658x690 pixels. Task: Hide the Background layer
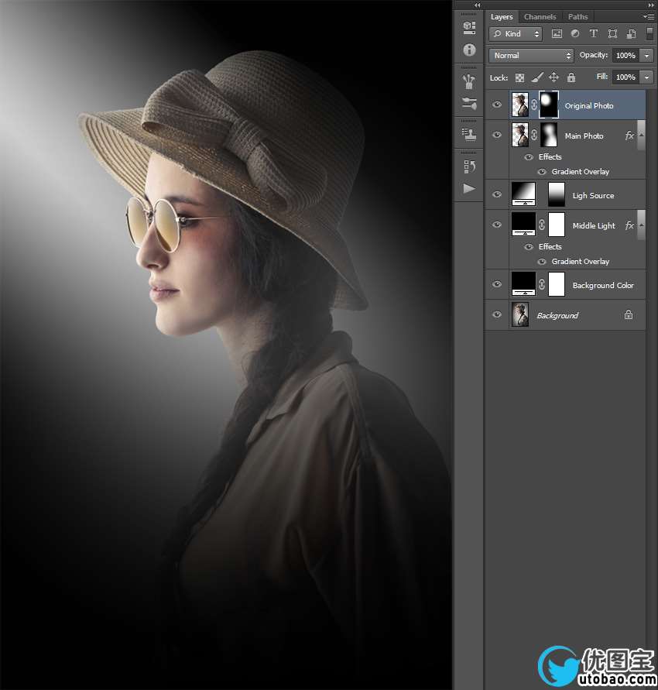pyautogui.click(x=497, y=314)
